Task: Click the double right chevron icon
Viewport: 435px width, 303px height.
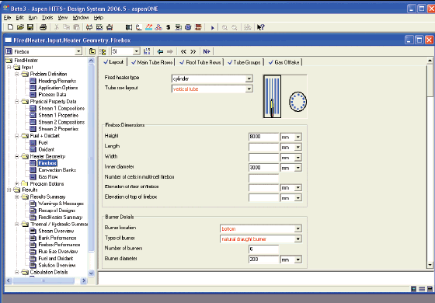Action: click(193, 51)
